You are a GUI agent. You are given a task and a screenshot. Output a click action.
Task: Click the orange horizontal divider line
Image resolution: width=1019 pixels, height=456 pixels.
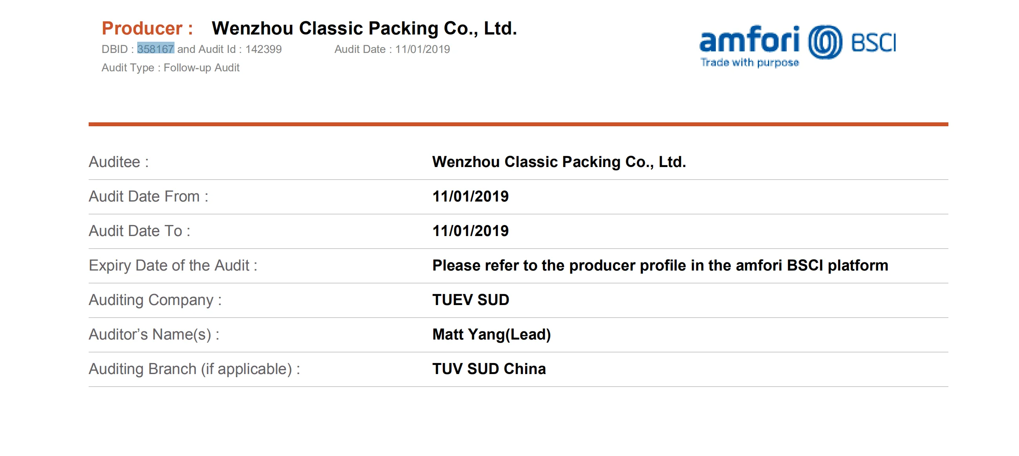(518, 124)
